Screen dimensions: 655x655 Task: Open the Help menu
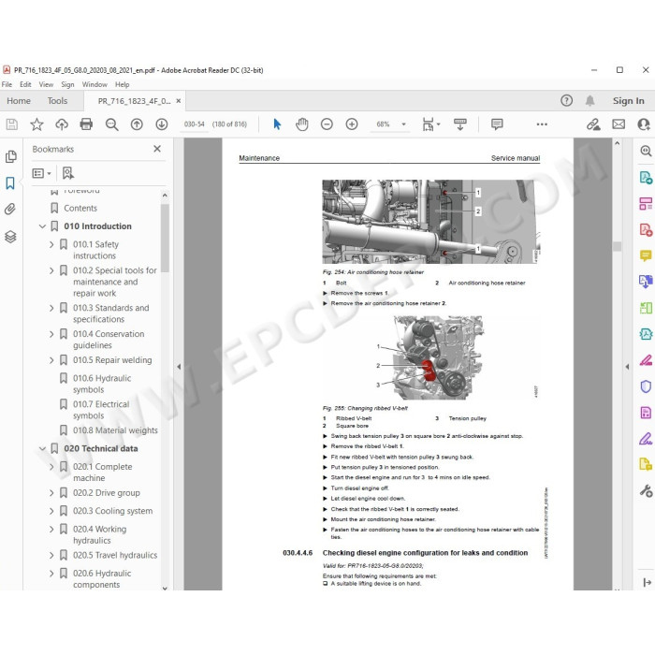(x=122, y=84)
